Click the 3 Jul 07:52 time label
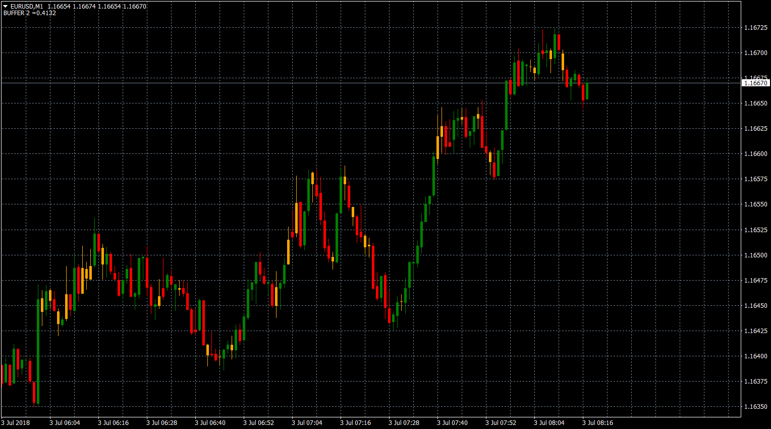This screenshot has width=771, height=429. click(501, 423)
